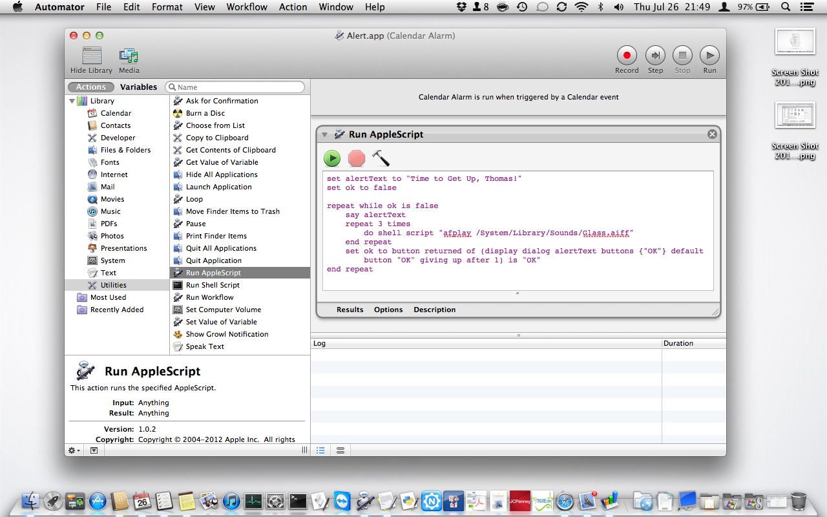Screen dimensions: 827x517
Task: Open the Workflow menu
Action: [246, 7]
